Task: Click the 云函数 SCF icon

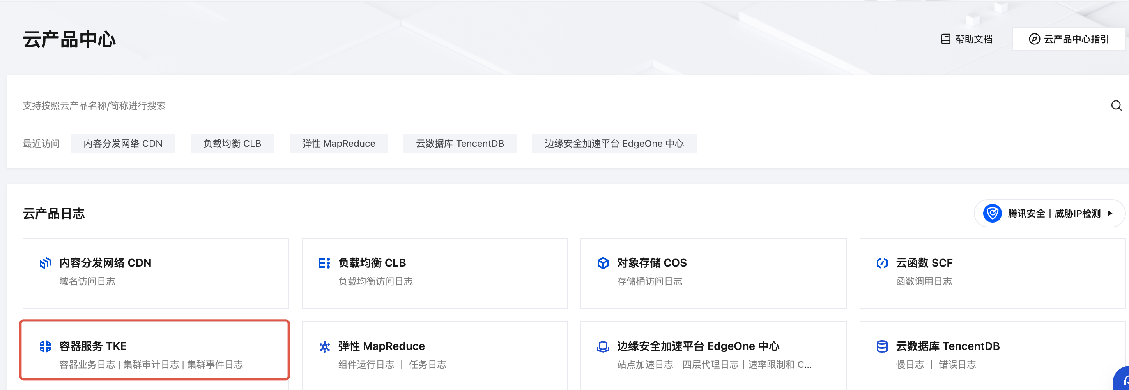Action: pyautogui.click(x=882, y=263)
